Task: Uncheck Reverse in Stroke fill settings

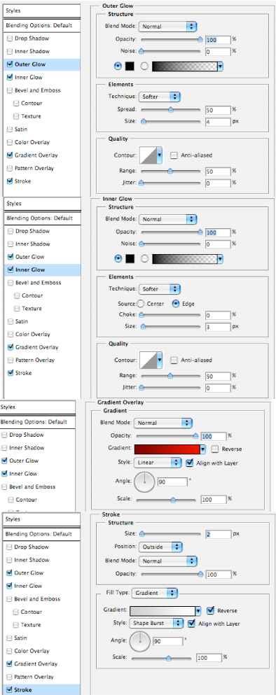Action: point(210,610)
